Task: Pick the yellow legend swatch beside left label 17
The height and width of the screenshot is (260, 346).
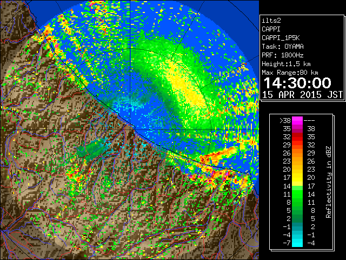Action: tap(297, 178)
